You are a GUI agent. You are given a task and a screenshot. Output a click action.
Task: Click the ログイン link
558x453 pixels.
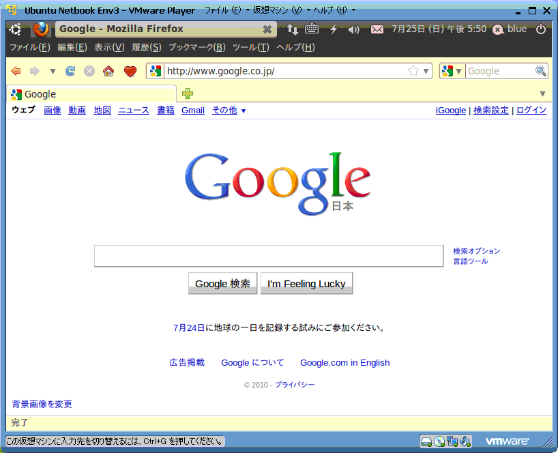(x=531, y=111)
